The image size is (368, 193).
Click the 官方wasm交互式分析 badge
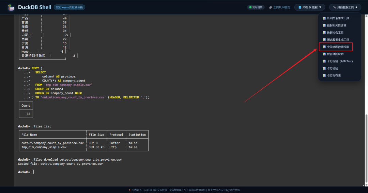click(70, 7)
